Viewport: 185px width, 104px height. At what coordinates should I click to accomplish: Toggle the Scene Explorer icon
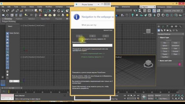[145, 11]
